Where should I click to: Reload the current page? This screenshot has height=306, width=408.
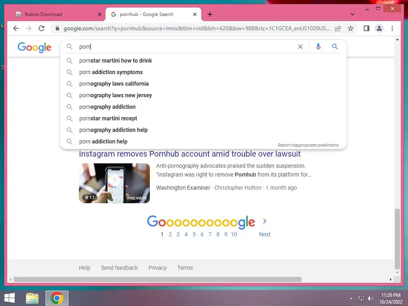[41, 28]
